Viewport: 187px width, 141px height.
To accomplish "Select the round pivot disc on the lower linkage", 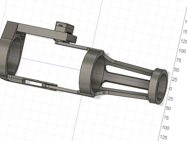I will pyautogui.click(x=49, y=85).
